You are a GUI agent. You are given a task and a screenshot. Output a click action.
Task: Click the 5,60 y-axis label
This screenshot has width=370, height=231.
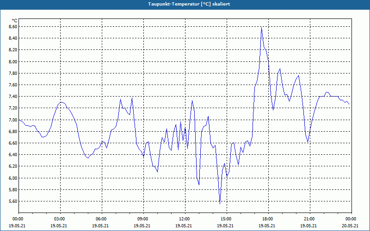click(13, 201)
